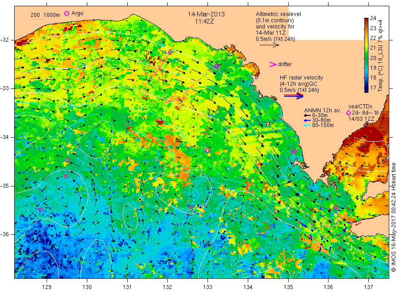Click the temperature color bar

pos(366,55)
